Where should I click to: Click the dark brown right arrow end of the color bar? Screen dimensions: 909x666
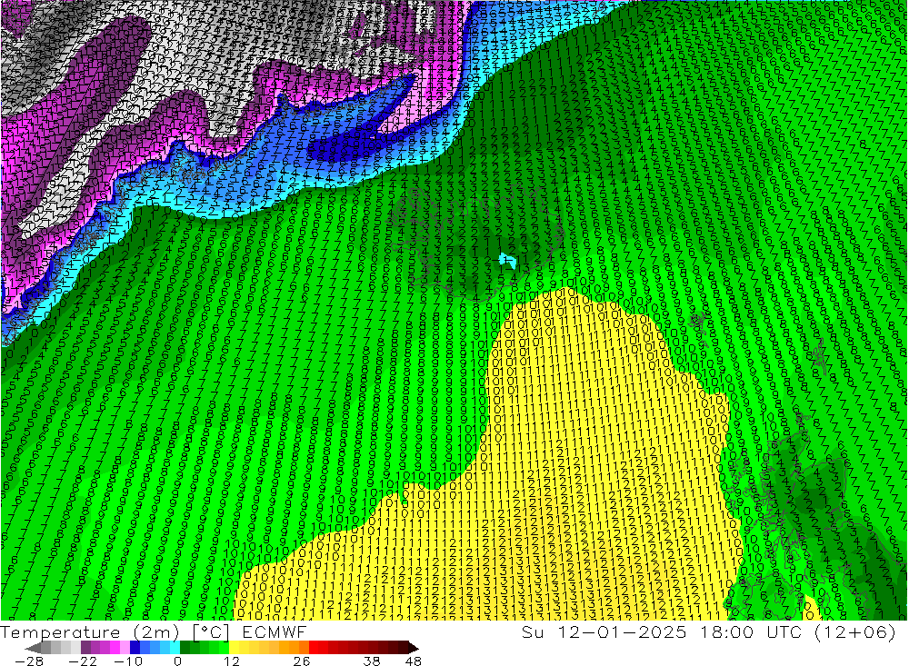coord(414,648)
